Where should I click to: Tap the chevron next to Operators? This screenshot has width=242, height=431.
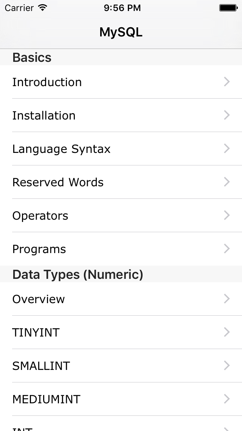click(x=226, y=215)
